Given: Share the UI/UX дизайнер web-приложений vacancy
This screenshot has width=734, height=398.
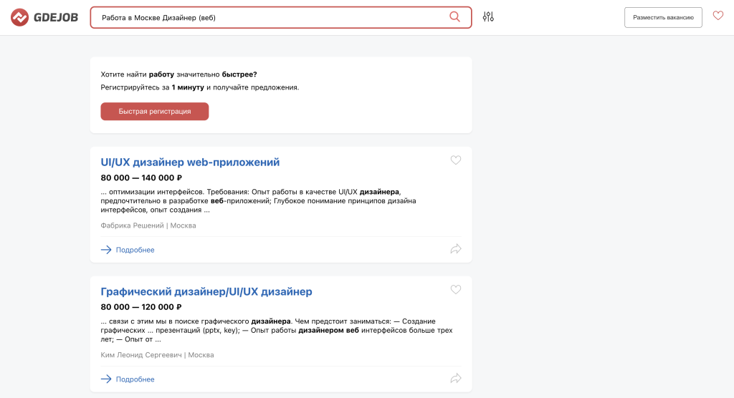Looking at the screenshot, I should coord(455,249).
